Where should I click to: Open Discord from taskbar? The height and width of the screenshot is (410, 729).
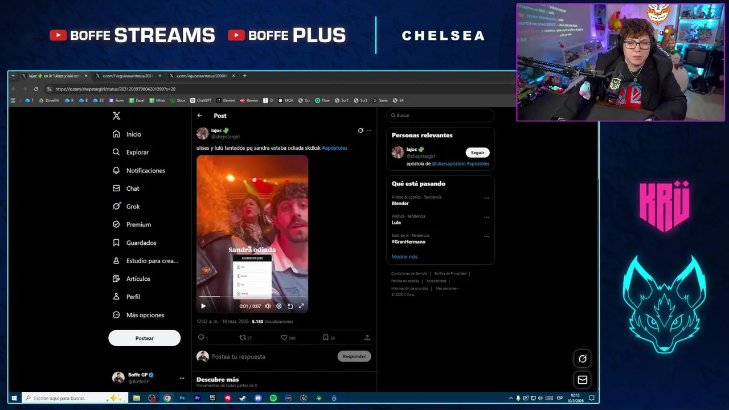(x=258, y=398)
